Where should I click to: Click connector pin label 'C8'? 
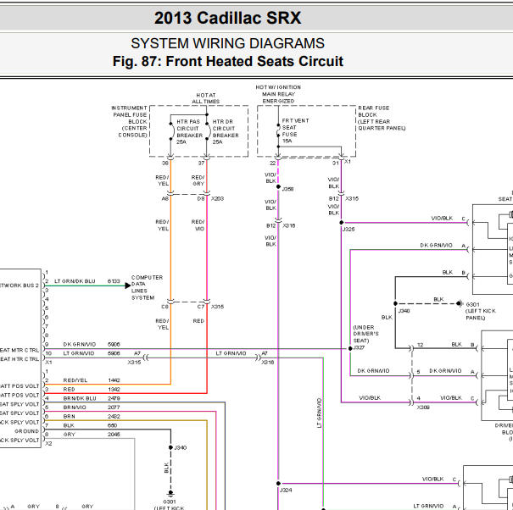(x=164, y=307)
